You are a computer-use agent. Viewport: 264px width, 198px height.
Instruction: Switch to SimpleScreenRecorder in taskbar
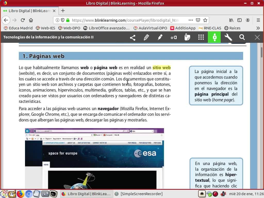[x=139, y=194]
